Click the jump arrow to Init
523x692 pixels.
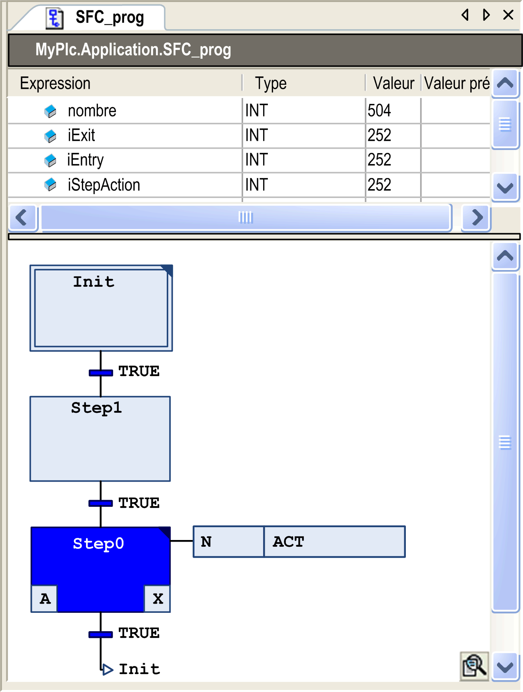(x=107, y=669)
